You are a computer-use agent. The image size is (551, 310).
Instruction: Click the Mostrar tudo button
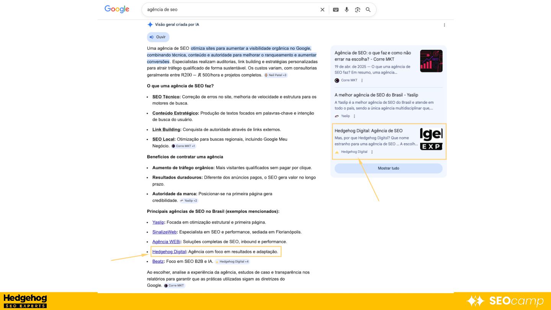coord(388,168)
